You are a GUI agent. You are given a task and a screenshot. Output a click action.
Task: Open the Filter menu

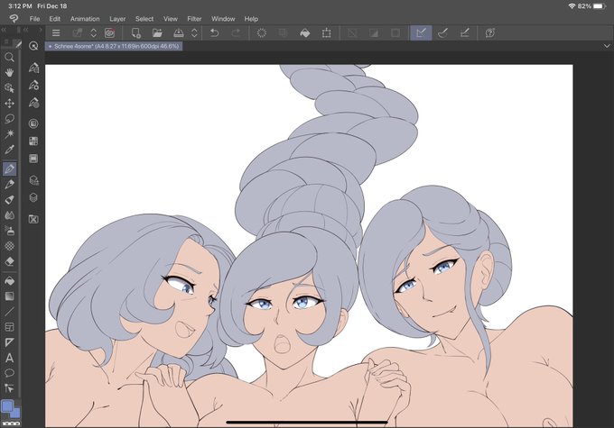[x=194, y=19]
